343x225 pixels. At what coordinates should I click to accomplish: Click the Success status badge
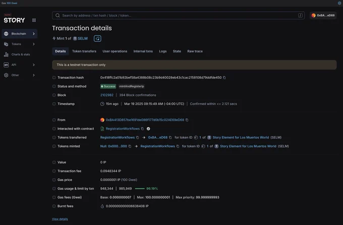point(108,86)
